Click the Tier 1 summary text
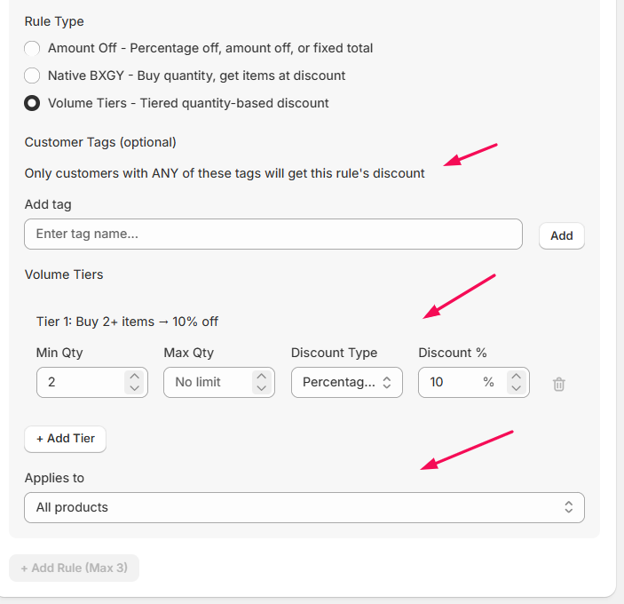The height and width of the screenshot is (604, 624). click(x=127, y=322)
